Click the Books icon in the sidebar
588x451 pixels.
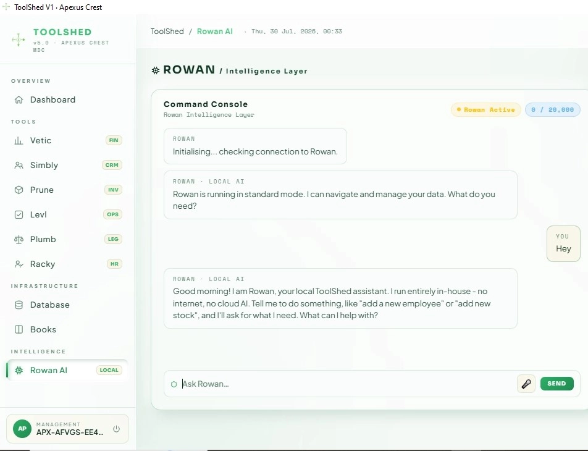pyautogui.click(x=19, y=329)
